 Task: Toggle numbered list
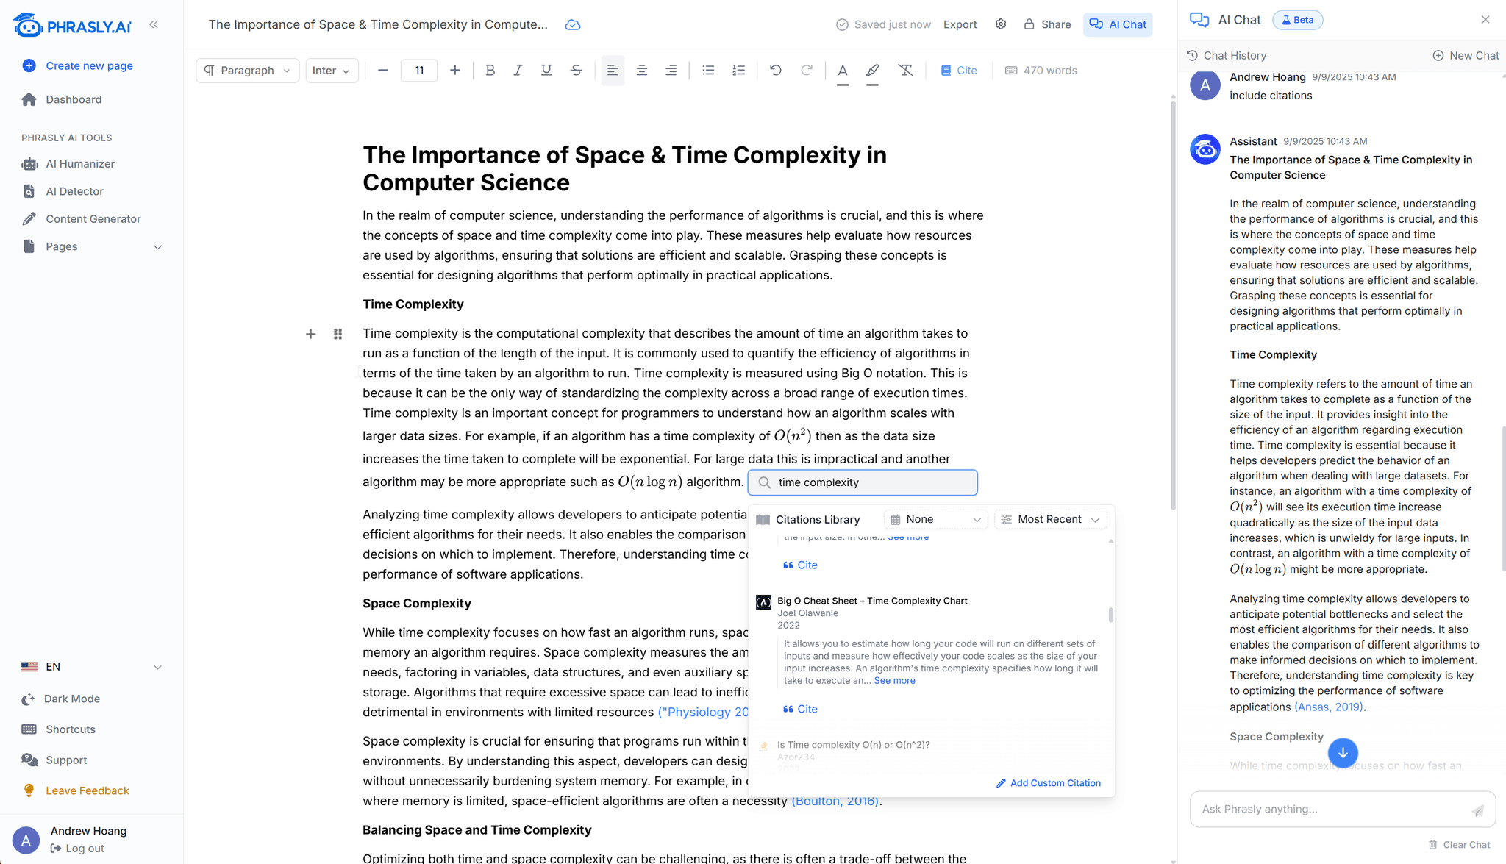point(739,71)
